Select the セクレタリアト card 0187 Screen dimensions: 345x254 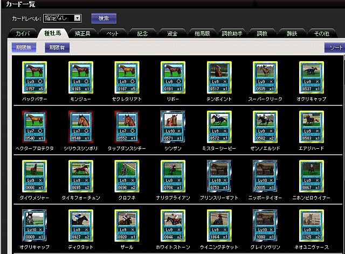(127, 77)
